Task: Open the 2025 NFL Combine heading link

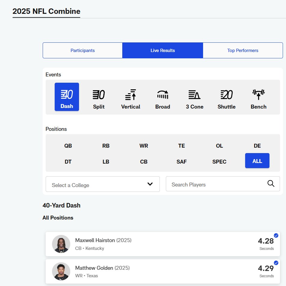Action: tap(46, 11)
